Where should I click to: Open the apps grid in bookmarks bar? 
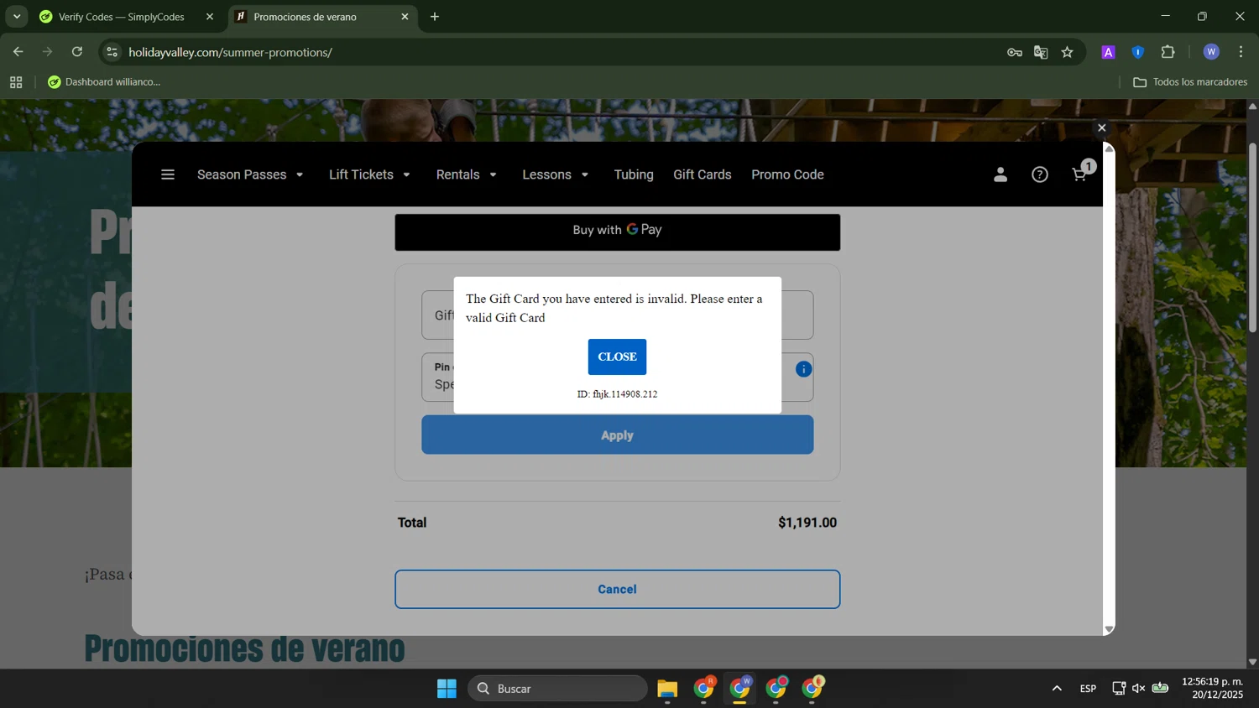(16, 82)
